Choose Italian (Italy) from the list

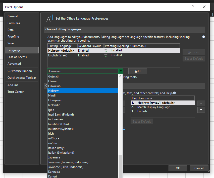click(x=83, y=148)
